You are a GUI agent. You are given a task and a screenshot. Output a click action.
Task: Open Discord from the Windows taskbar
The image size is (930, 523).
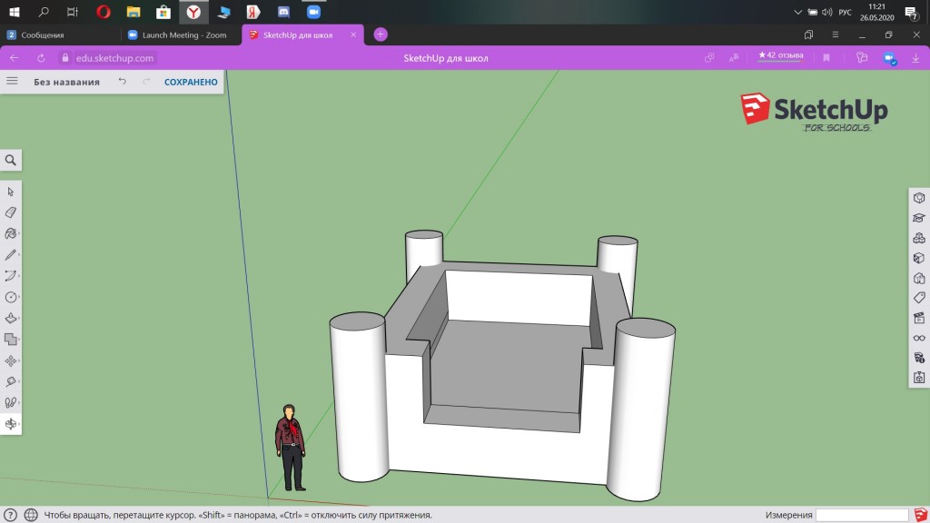tap(283, 12)
